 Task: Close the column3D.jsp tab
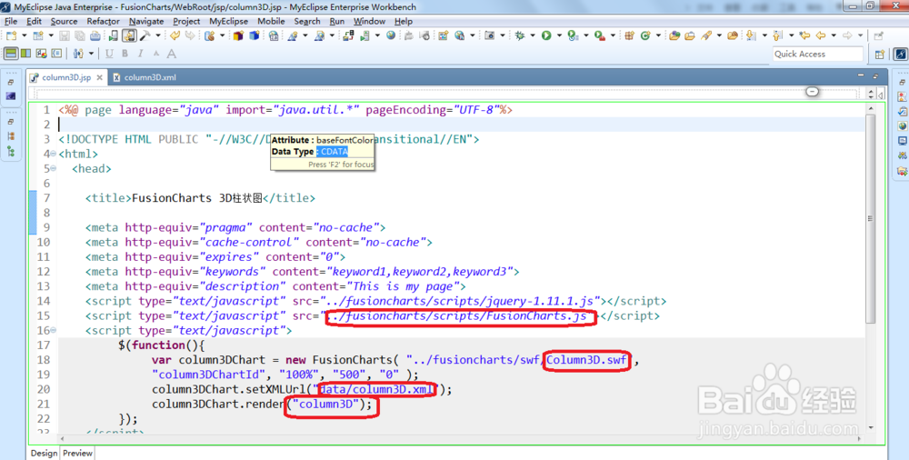(x=100, y=77)
